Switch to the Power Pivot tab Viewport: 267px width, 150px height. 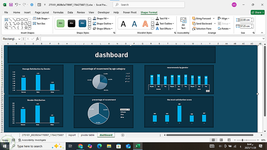click(130, 13)
